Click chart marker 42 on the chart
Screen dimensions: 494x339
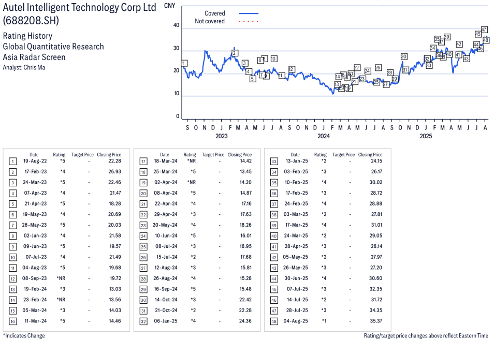tap(459, 45)
